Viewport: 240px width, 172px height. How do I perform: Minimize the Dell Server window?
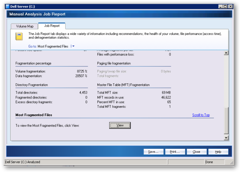(x=220, y=7)
